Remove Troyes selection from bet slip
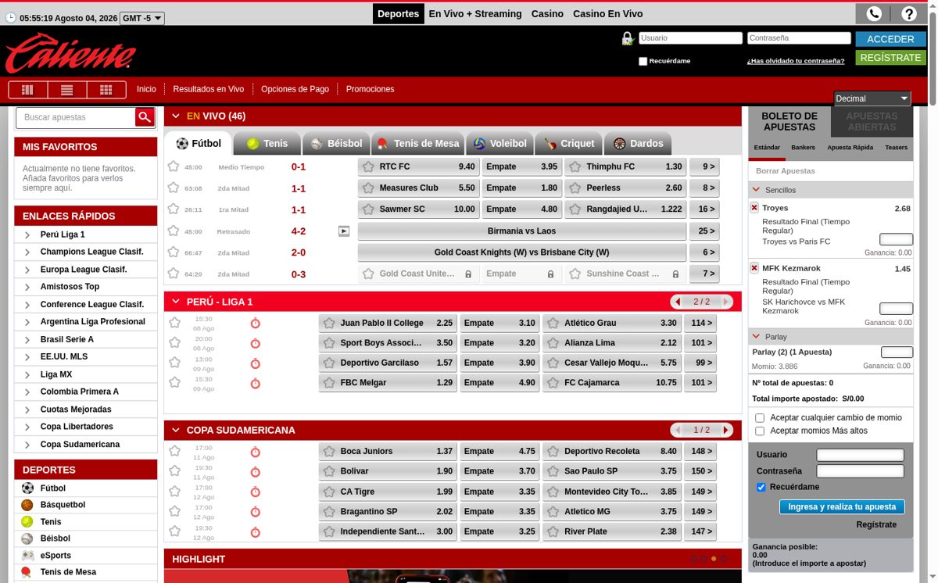938x583 pixels. coord(754,208)
